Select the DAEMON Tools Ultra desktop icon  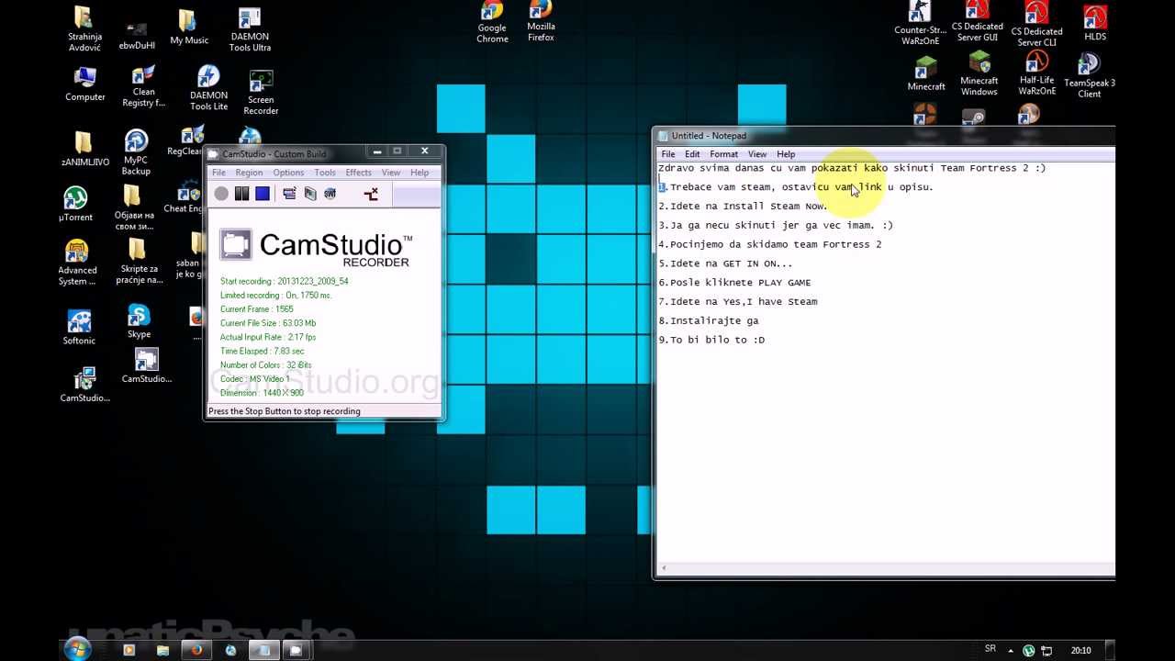tap(250, 29)
